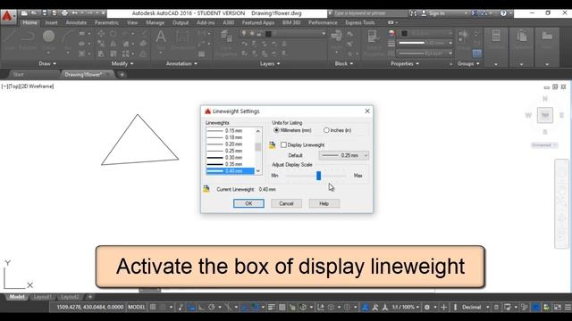Expand the Groups panel

coord(468,63)
